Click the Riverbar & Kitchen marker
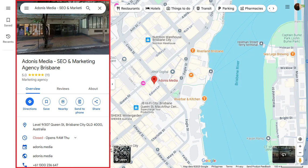308x168 pixels. pos(204,98)
